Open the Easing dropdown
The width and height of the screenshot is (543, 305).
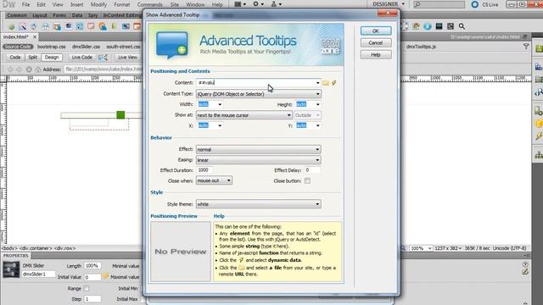click(x=258, y=160)
